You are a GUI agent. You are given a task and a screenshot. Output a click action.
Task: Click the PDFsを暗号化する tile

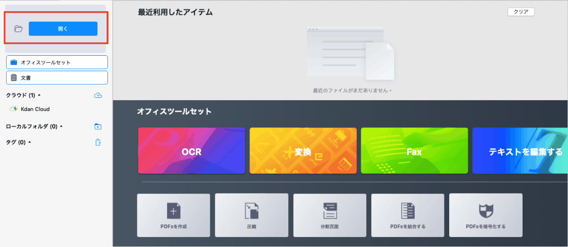coord(486,215)
